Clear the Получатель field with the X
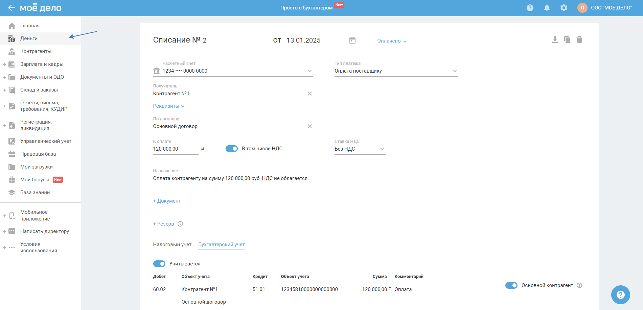643x310 pixels. click(x=309, y=94)
